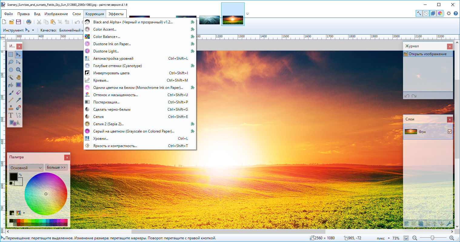Pick the Color Picker eyedropper tool
Viewport: 460px width, 242px height.
(x=18, y=100)
